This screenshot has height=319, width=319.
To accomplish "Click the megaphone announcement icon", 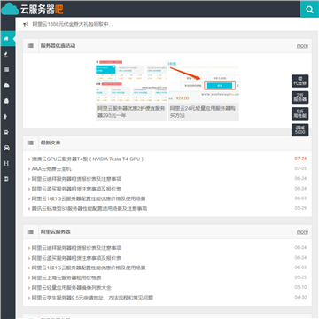I will pos(26,24).
